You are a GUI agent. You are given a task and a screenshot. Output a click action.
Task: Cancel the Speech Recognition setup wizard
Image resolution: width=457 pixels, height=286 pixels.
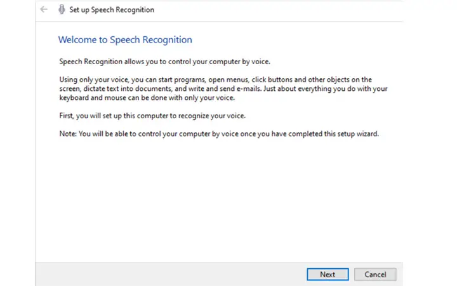coord(375,275)
